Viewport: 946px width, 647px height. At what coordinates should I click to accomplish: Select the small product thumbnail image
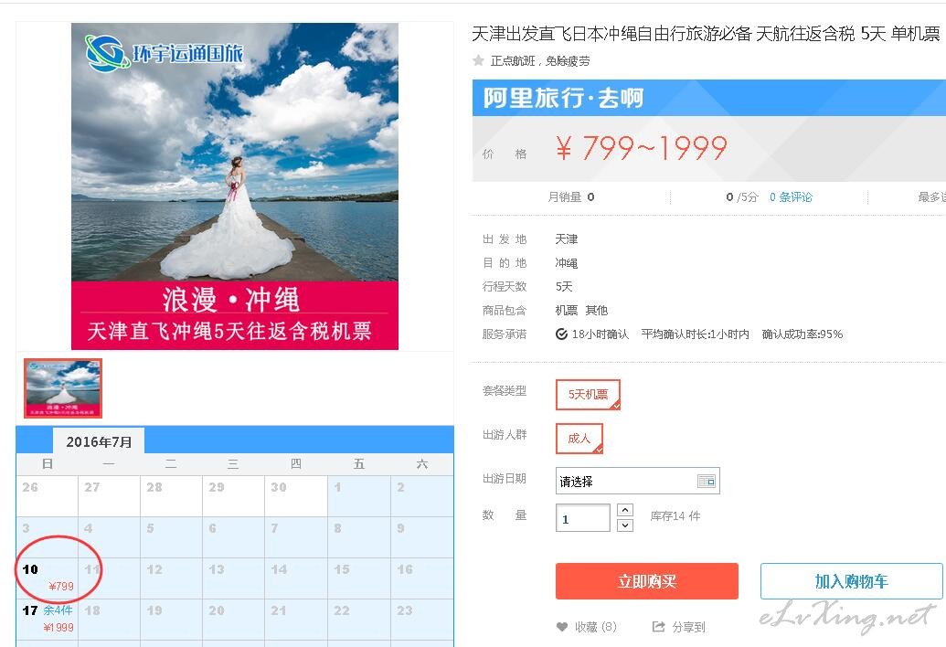tap(63, 388)
